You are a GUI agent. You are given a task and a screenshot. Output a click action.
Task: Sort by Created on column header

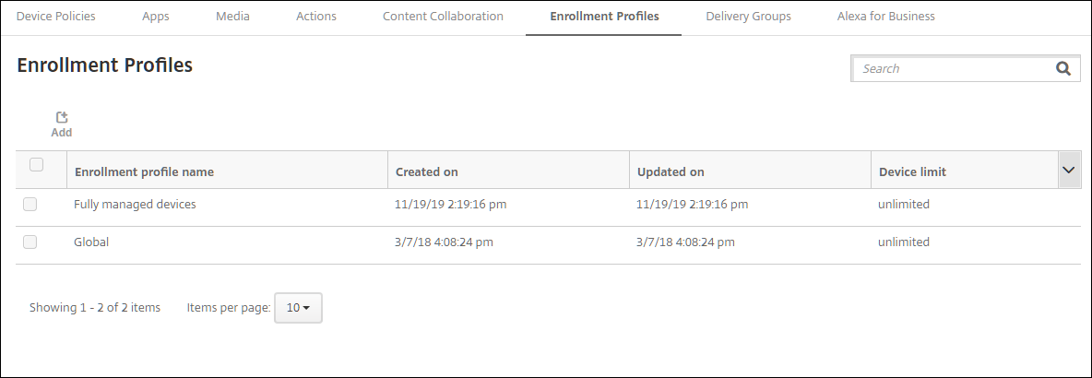click(426, 171)
